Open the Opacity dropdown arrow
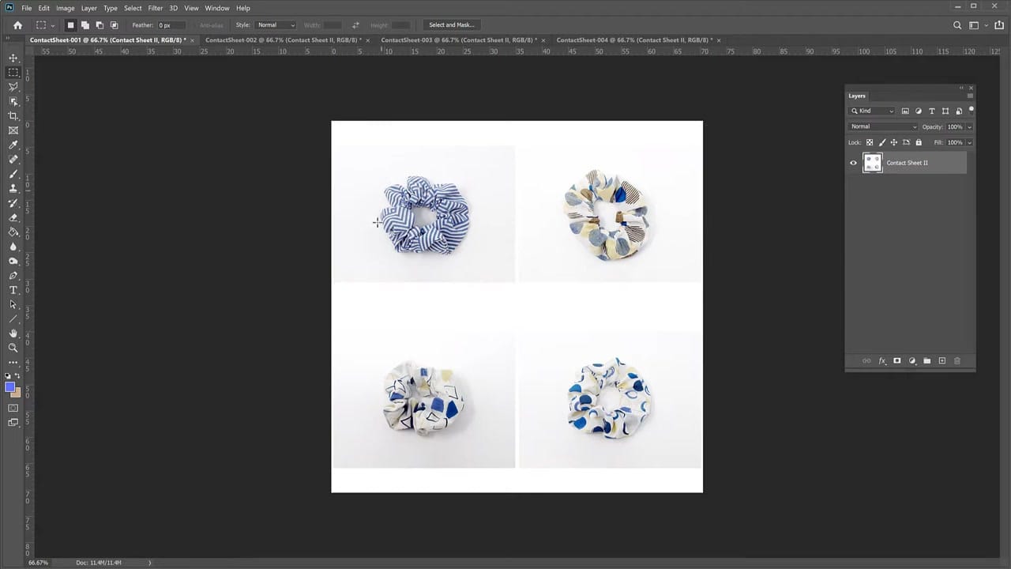 969,126
